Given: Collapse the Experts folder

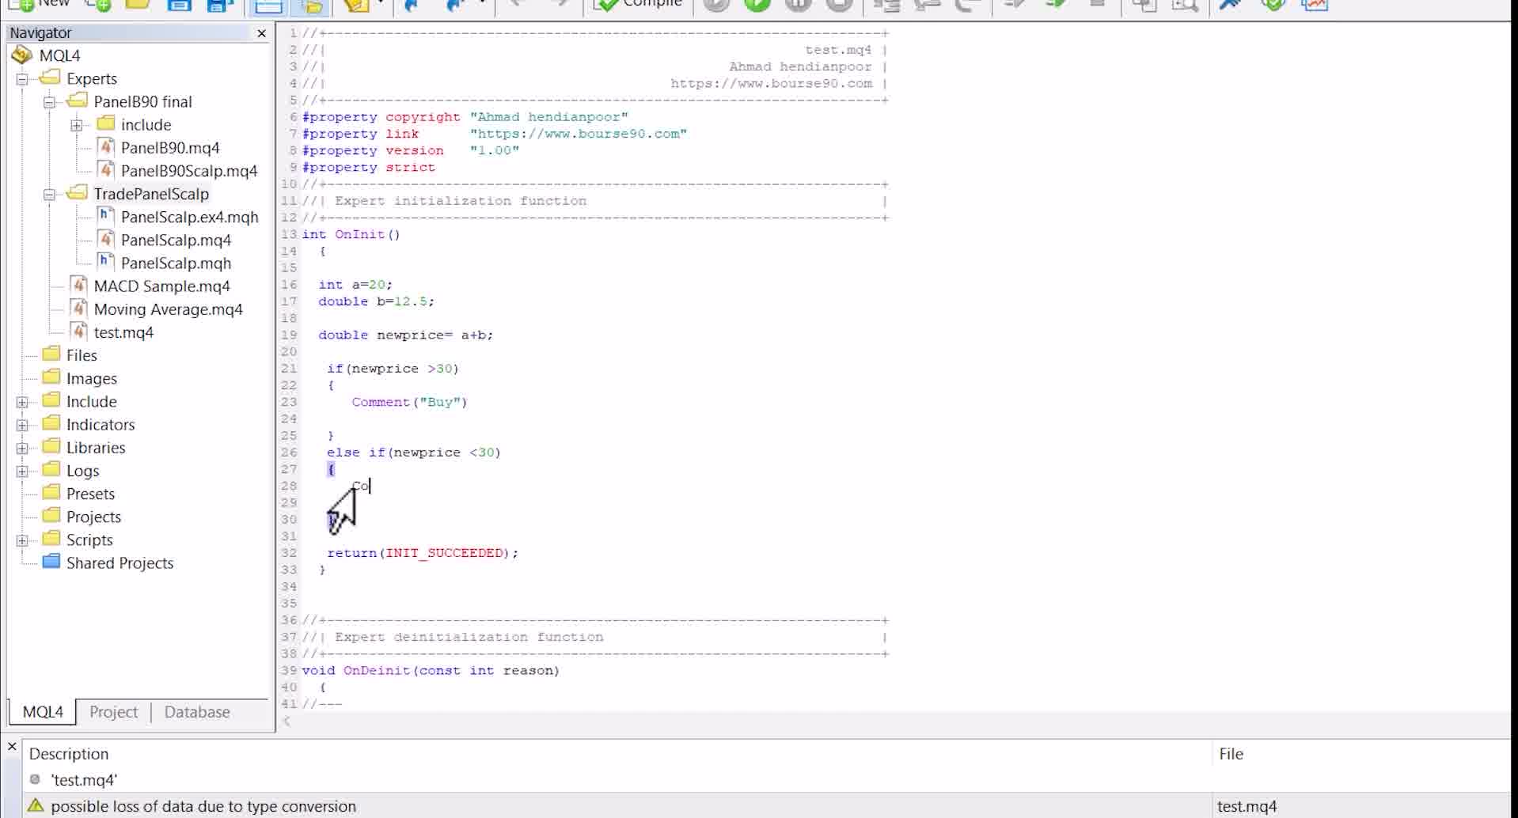Looking at the screenshot, I should 22,79.
